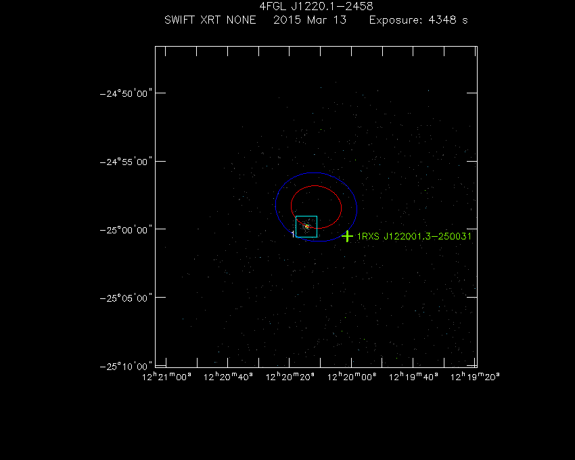Click the right ascension label 12h21m00s
Screen dimensions: 575x460
tap(166, 377)
